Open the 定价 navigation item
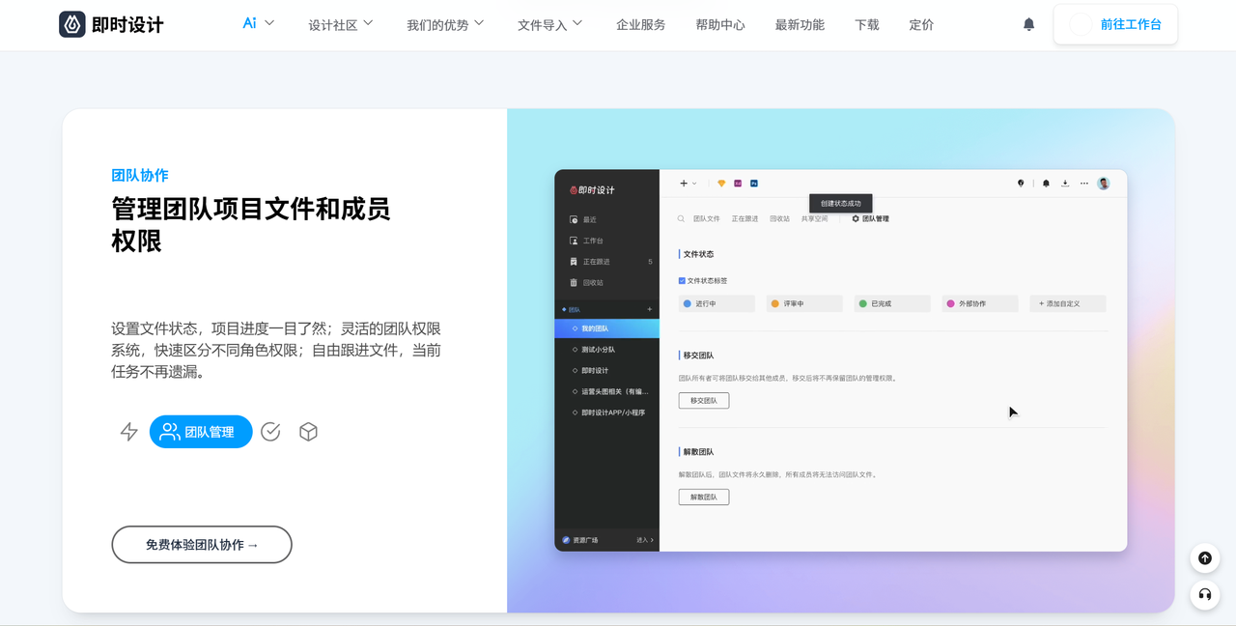Viewport: 1236px width, 626px height. [x=921, y=24]
